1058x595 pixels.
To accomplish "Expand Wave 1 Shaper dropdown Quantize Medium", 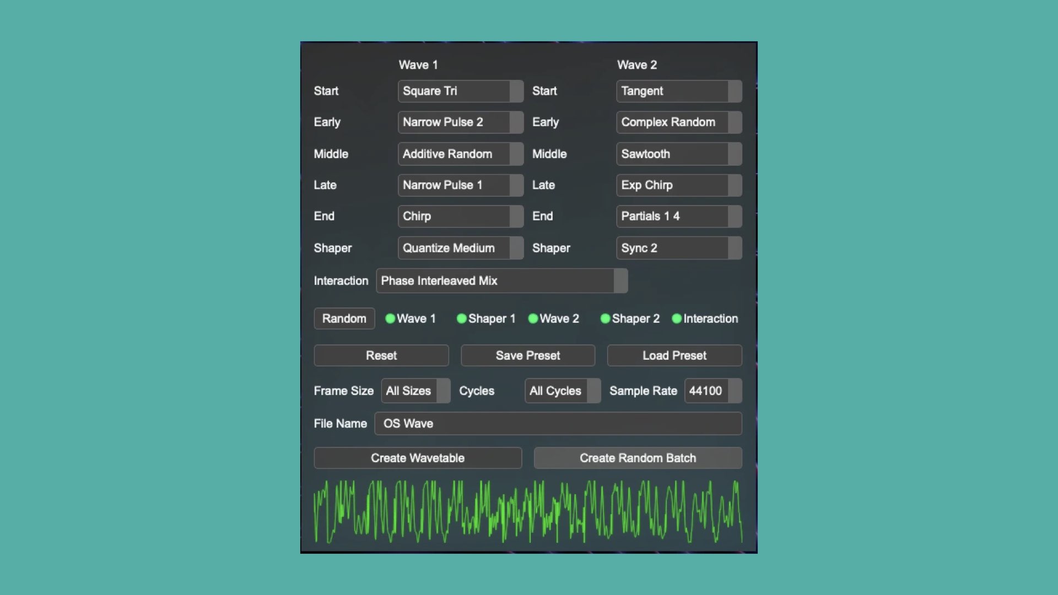I will pos(460,248).
